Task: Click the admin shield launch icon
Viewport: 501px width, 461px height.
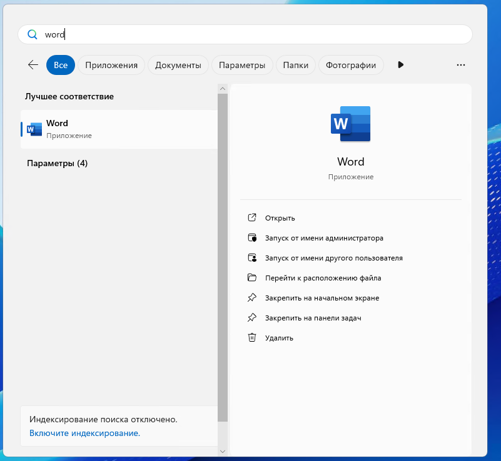Action: pyautogui.click(x=252, y=238)
